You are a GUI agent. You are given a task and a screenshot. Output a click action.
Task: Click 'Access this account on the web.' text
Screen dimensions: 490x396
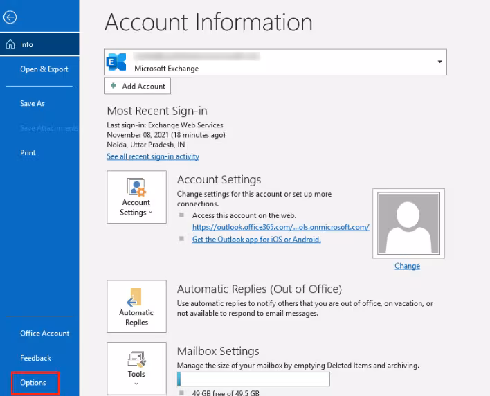(x=244, y=215)
